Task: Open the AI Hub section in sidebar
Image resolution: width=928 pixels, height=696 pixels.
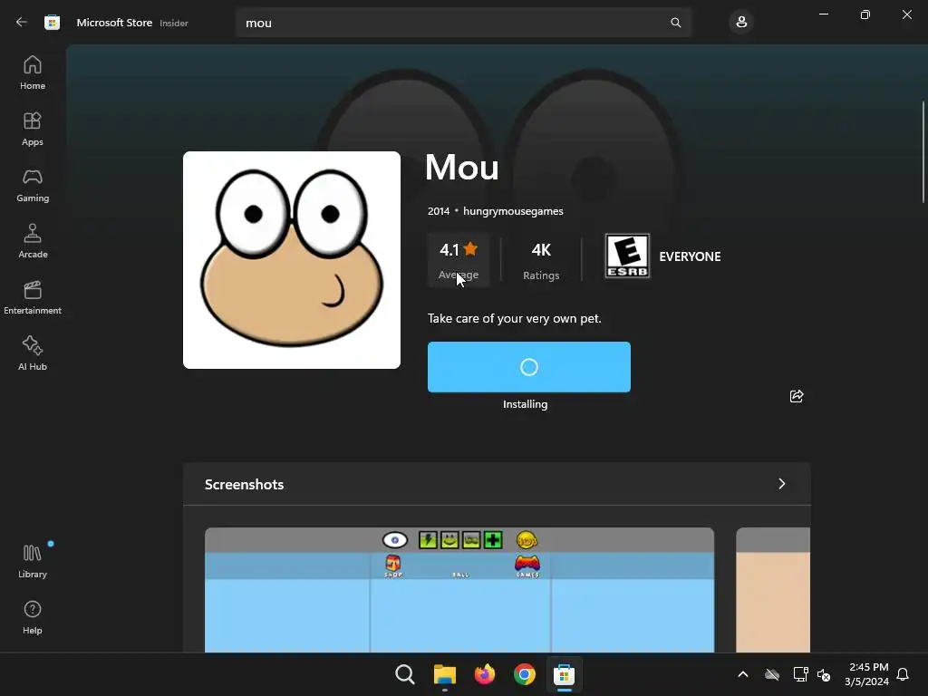Action: coord(33,354)
